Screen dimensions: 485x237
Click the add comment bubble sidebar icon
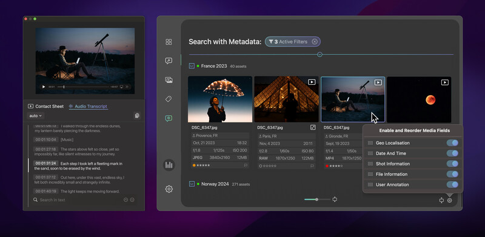coord(169,61)
